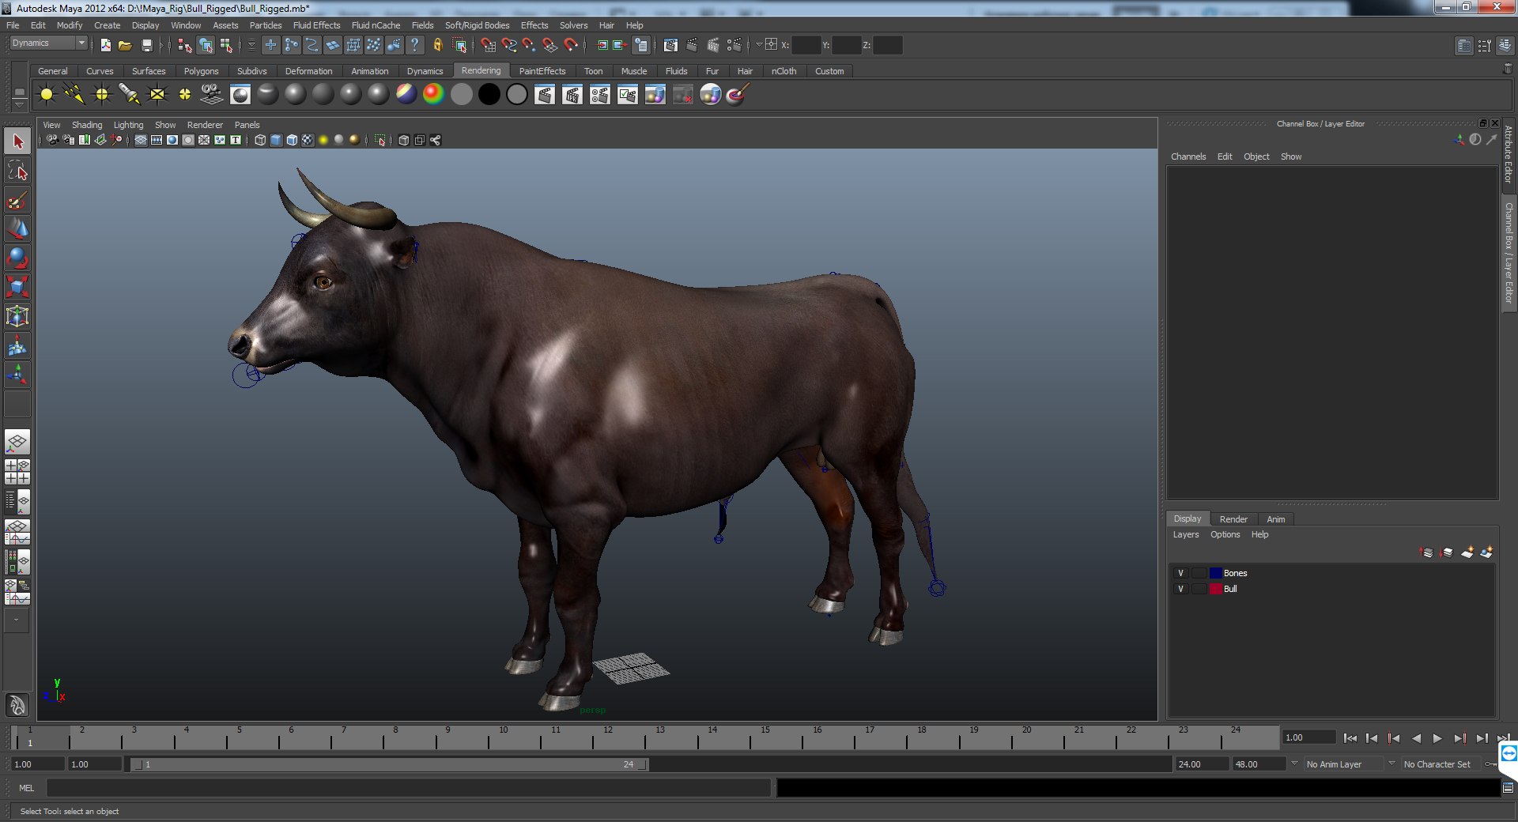Click the directional light shelf icon
Viewport: 1518px width, 822px height.
(74, 95)
